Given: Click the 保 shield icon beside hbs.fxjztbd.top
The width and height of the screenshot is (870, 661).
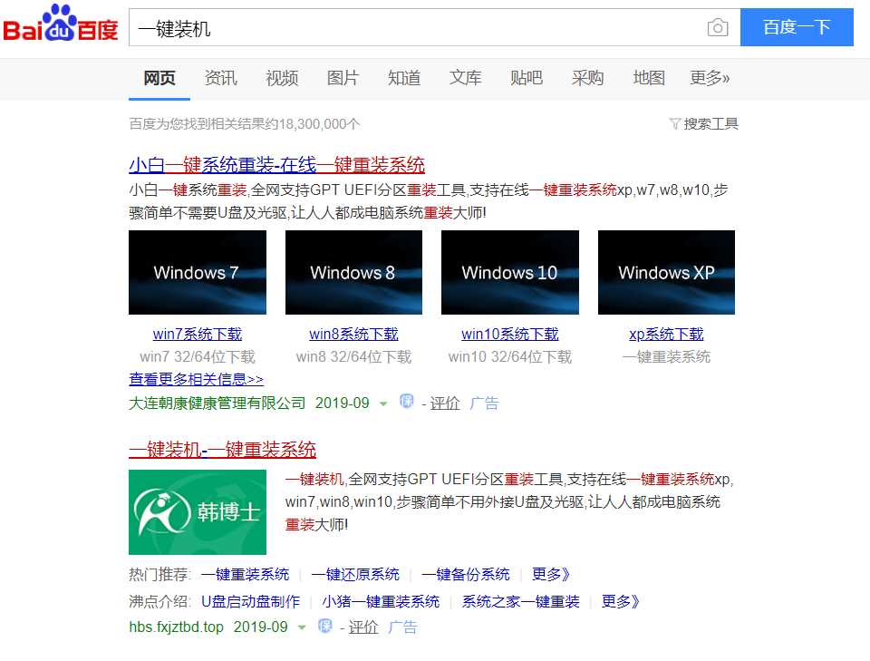Looking at the screenshot, I should [x=325, y=626].
